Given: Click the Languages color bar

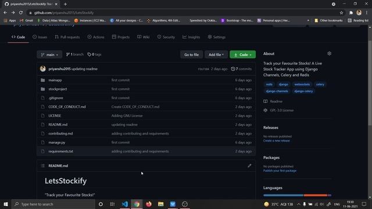Looking at the screenshot, I should [x=297, y=195].
